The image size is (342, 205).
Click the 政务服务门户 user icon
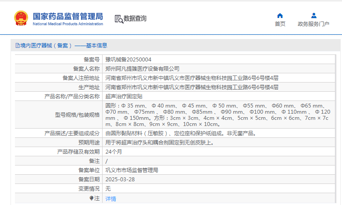pyautogui.click(x=314, y=15)
